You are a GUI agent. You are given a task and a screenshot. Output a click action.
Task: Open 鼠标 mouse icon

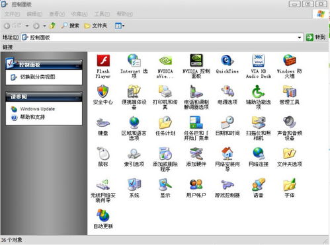coord(103,153)
